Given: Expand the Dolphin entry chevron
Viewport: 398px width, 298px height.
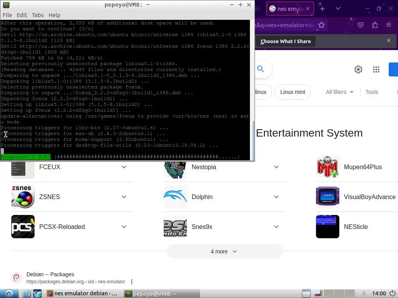Looking at the screenshot, I should point(276,197).
